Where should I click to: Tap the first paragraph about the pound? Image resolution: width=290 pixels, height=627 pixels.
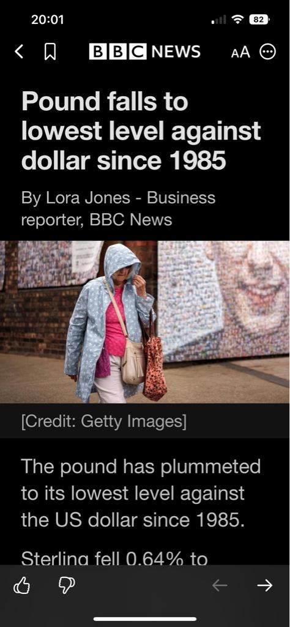tap(141, 493)
